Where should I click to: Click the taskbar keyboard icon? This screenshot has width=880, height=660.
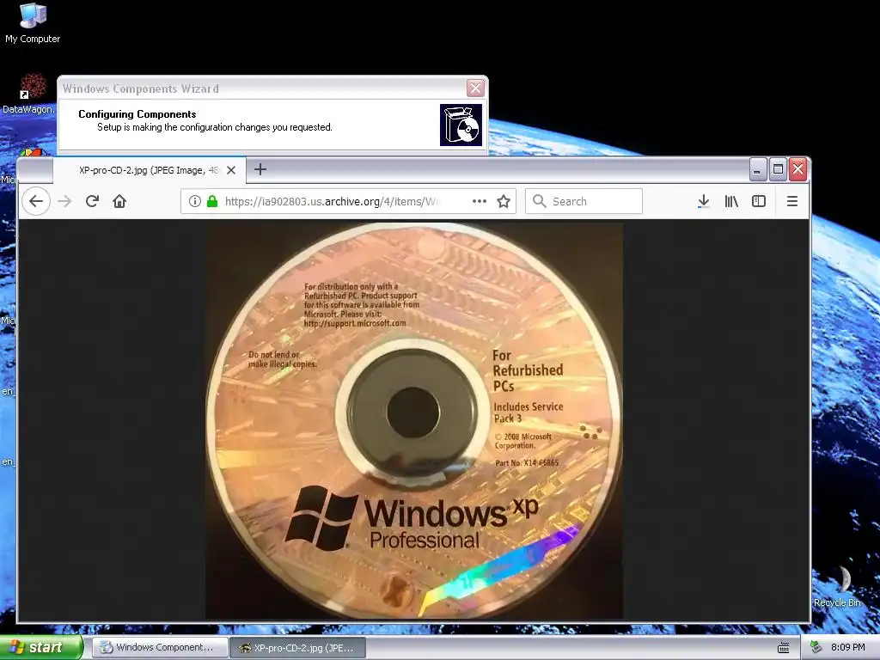[784, 648]
